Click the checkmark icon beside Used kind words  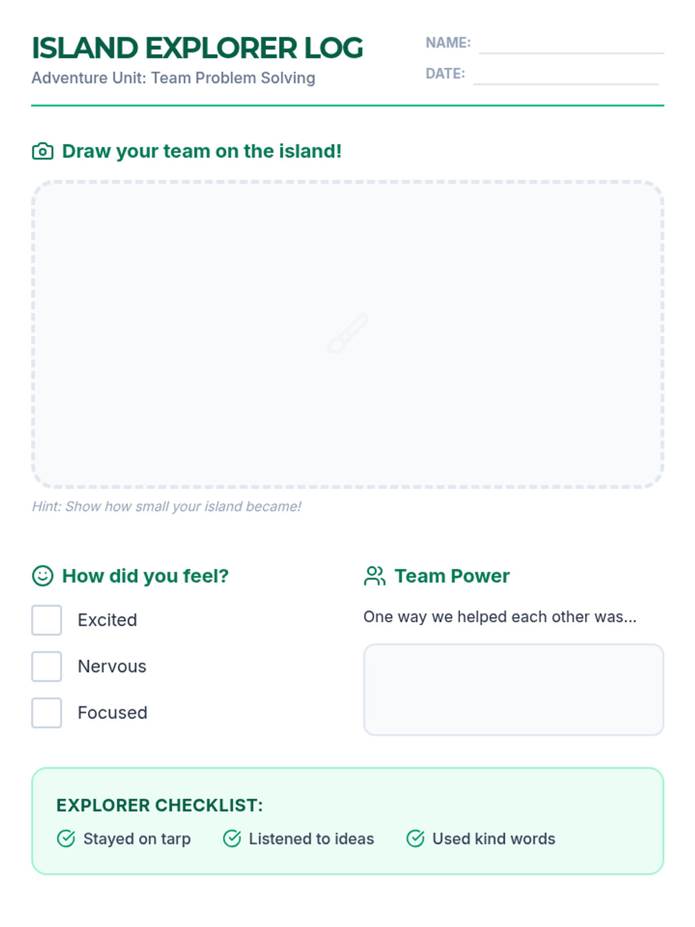(415, 838)
